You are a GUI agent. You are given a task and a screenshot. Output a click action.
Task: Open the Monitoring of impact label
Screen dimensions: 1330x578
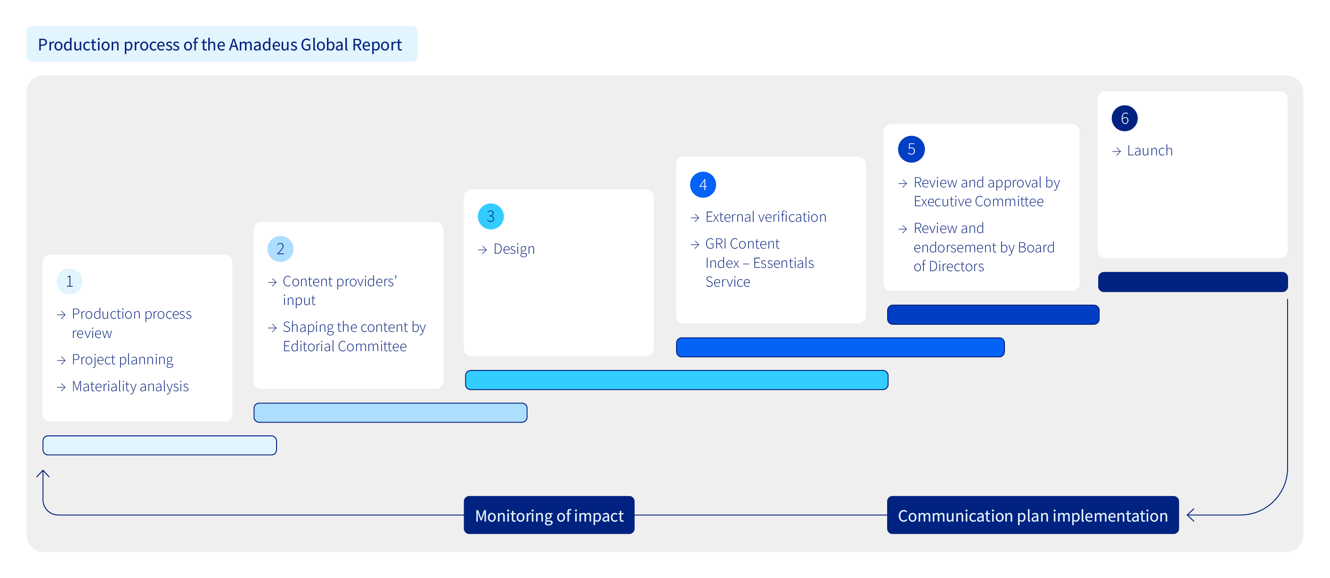click(x=549, y=514)
